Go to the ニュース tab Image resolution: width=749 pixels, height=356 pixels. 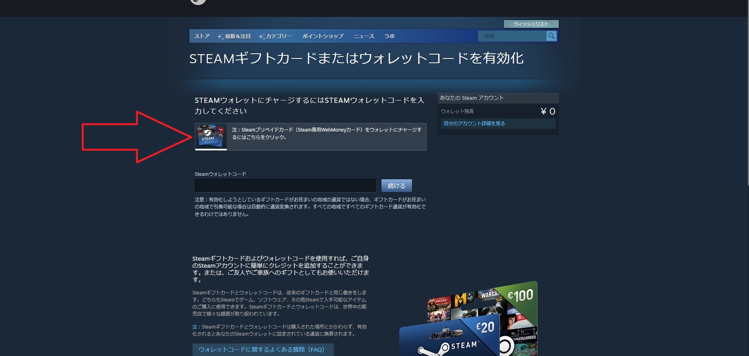point(363,36)
